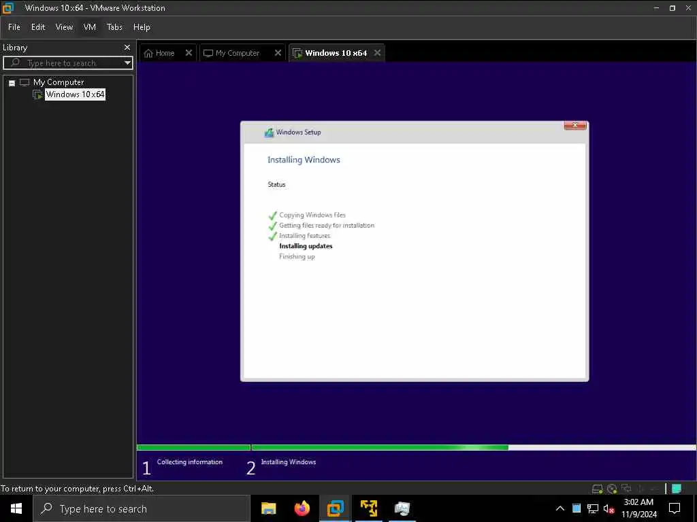Click the Installing Windows heading

click(x=304, y=160)
